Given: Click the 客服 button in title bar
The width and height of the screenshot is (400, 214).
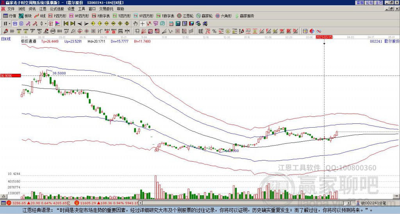Looking at the screenshot, I should (360, 3).
